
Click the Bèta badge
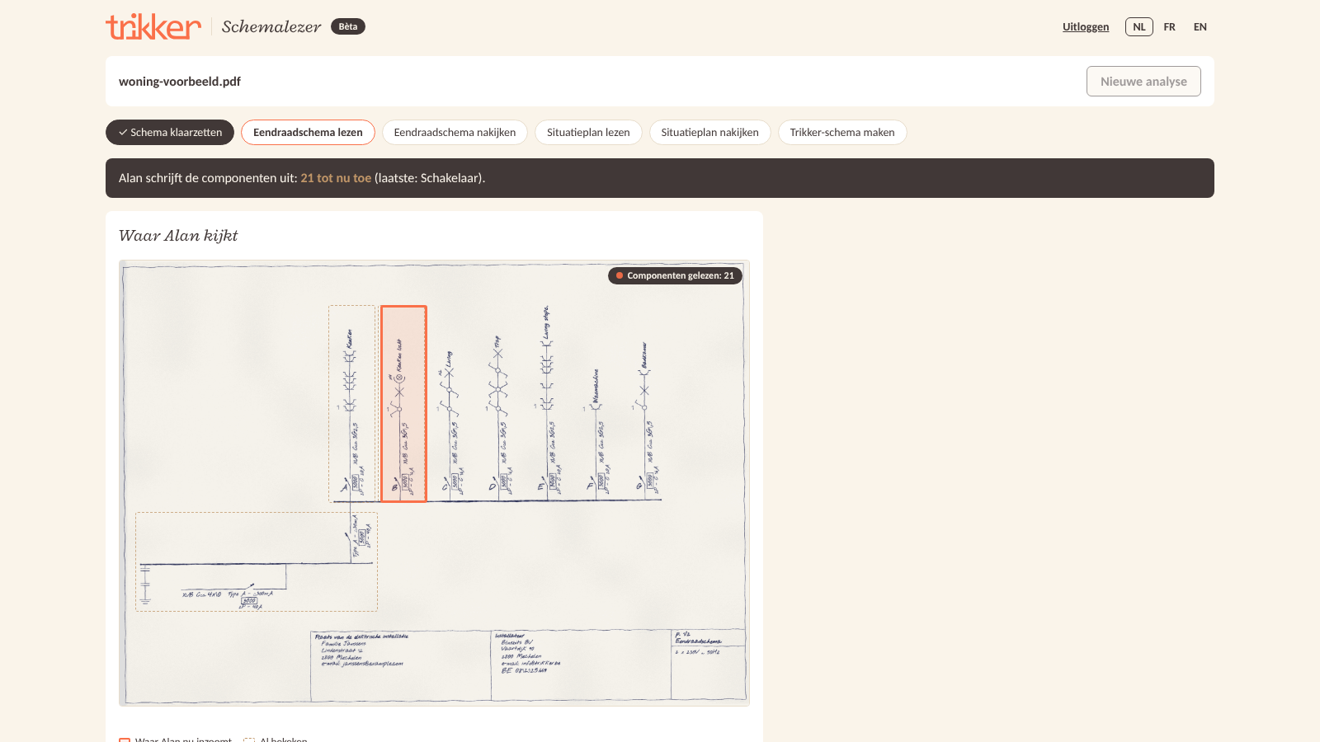pos(348,26)
